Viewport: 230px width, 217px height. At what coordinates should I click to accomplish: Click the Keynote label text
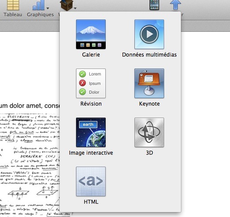[149, 104]
